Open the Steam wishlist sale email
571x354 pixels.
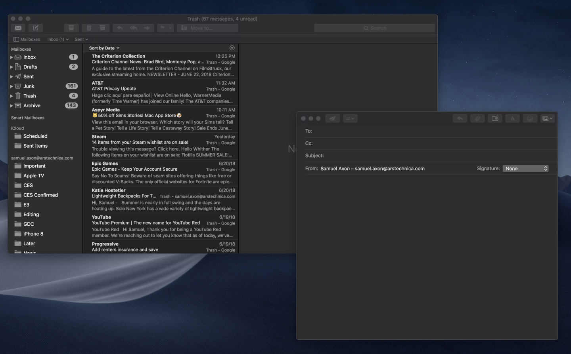[x=161, y=146]
